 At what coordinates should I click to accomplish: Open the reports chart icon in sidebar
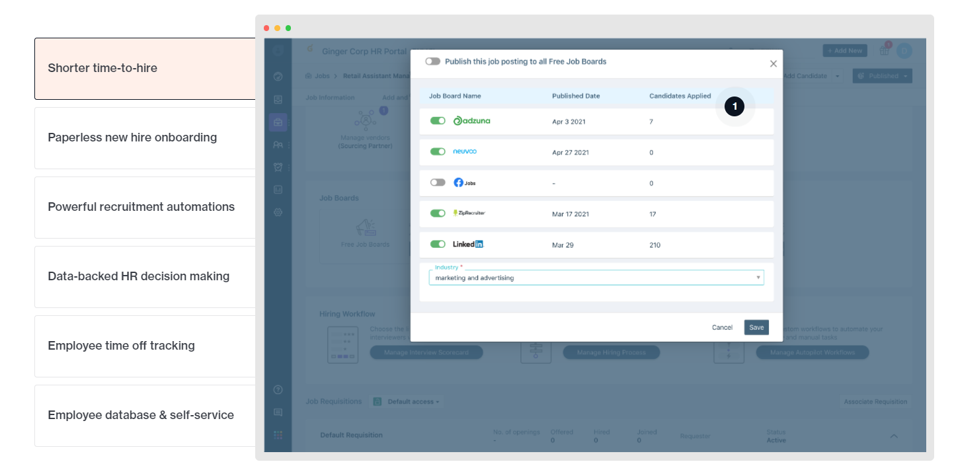click(278, 190)
